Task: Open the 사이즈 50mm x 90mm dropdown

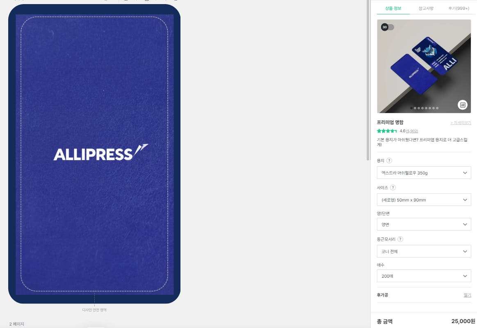Action: (424, 200)
